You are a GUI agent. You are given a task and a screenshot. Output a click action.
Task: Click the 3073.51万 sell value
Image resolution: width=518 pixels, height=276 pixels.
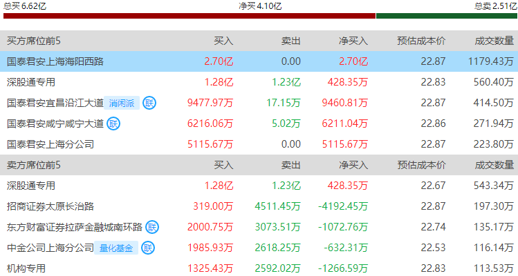pyautogui.click(x=278, y=227)
